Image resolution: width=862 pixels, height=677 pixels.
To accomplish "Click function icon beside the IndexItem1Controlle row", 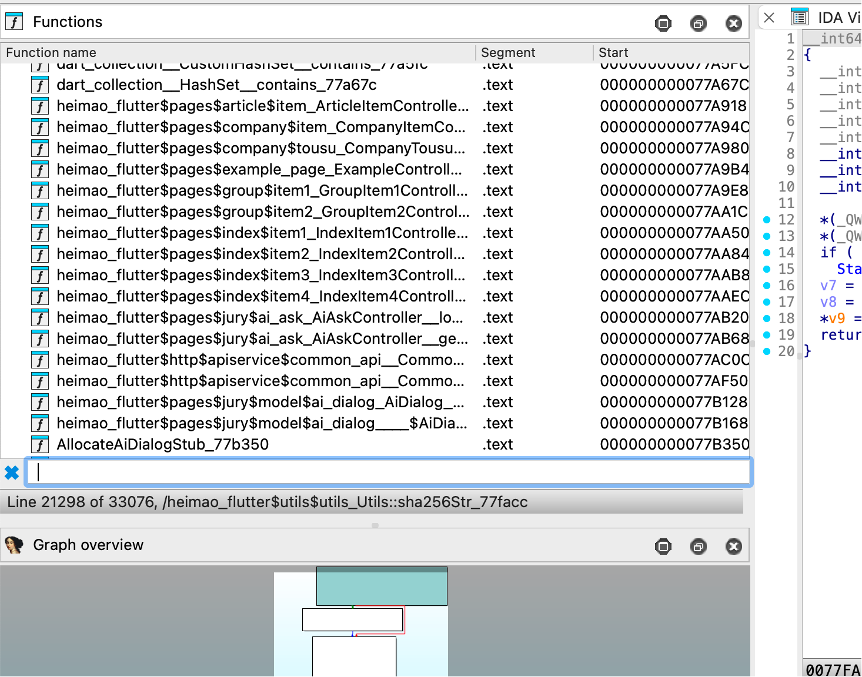I will (x=39, y=233).
